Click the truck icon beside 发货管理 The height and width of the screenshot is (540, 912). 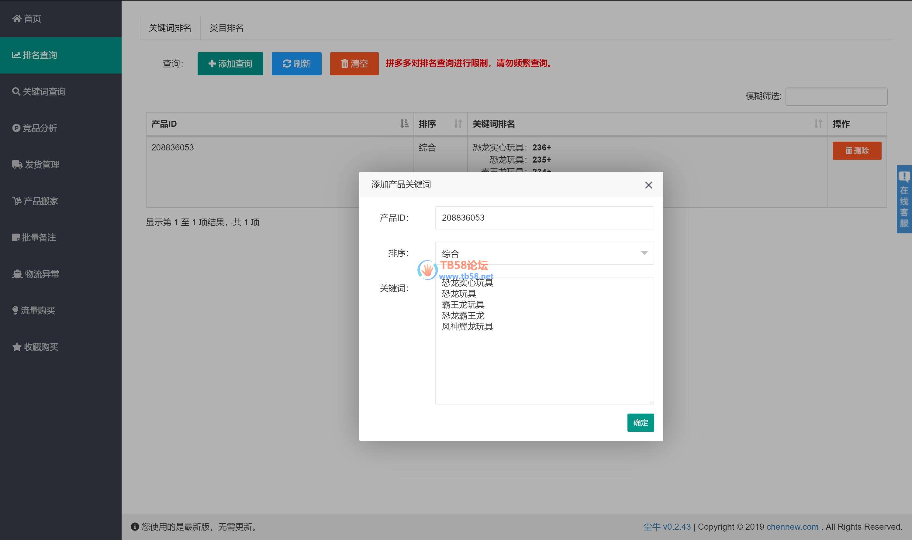[17, 164]
